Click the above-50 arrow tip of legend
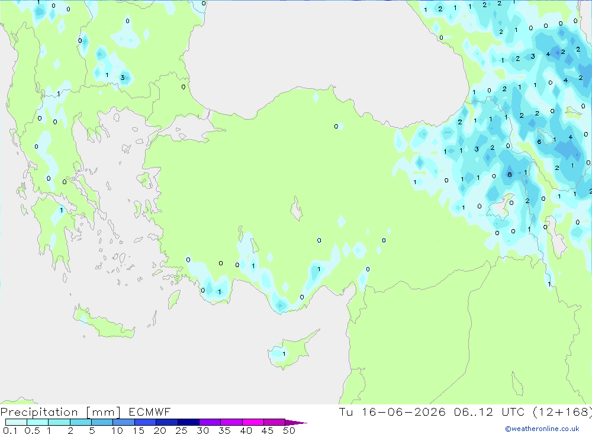 pyautogui.click(x=296, y=422)
